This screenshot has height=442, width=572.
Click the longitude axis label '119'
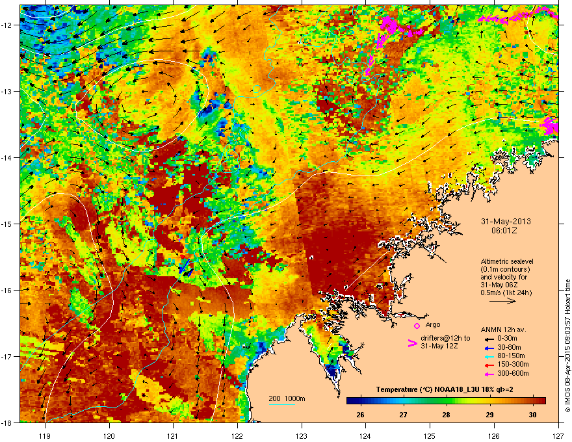point(45,435)
